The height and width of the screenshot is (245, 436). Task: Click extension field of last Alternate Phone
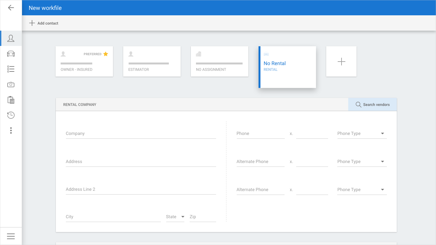[312, 190]
